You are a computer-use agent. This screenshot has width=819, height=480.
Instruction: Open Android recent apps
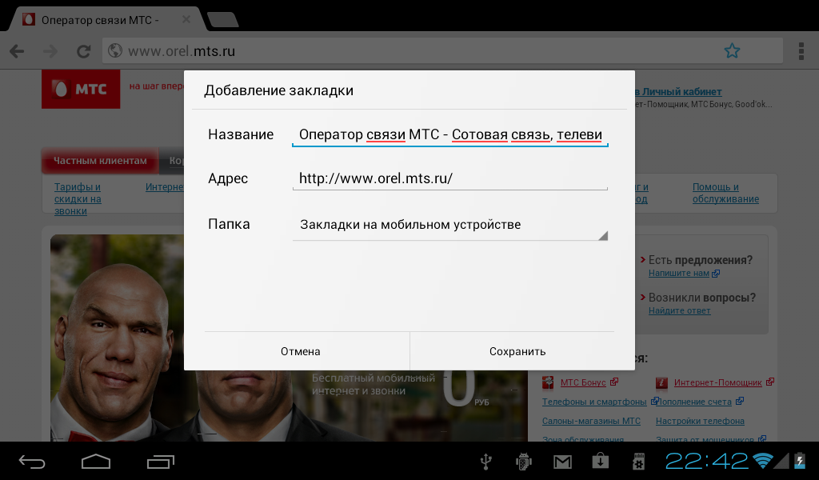(x=160, y=462)
